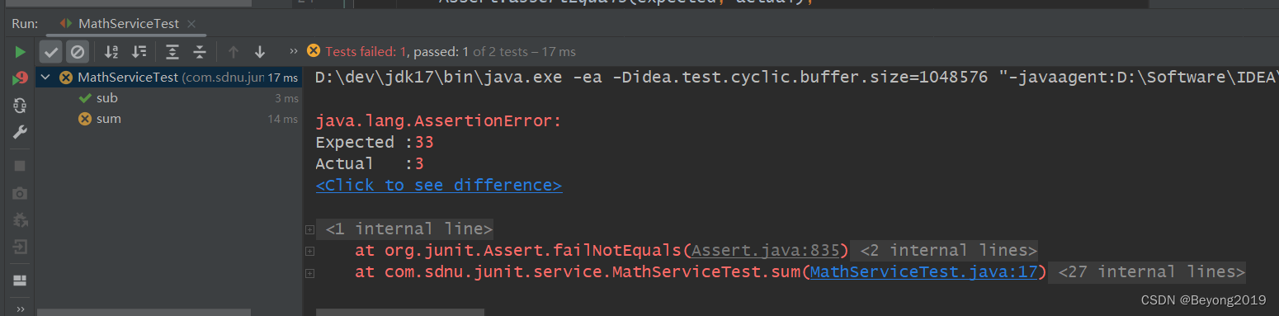
Task: Sort tests by duration icon
Action: [x=139, y=52]
